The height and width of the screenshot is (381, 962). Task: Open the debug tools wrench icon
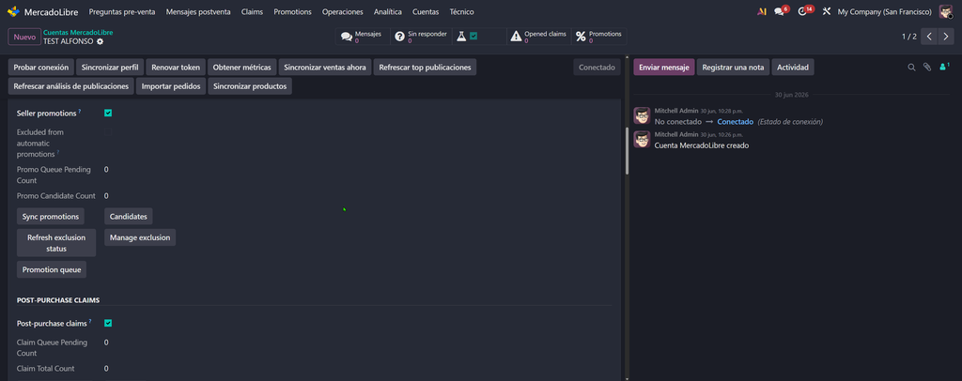tap(827, 11)
